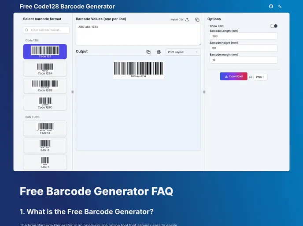Copy the output barcode image
This screenshot has width=303, height=226.
pos(148,52)
